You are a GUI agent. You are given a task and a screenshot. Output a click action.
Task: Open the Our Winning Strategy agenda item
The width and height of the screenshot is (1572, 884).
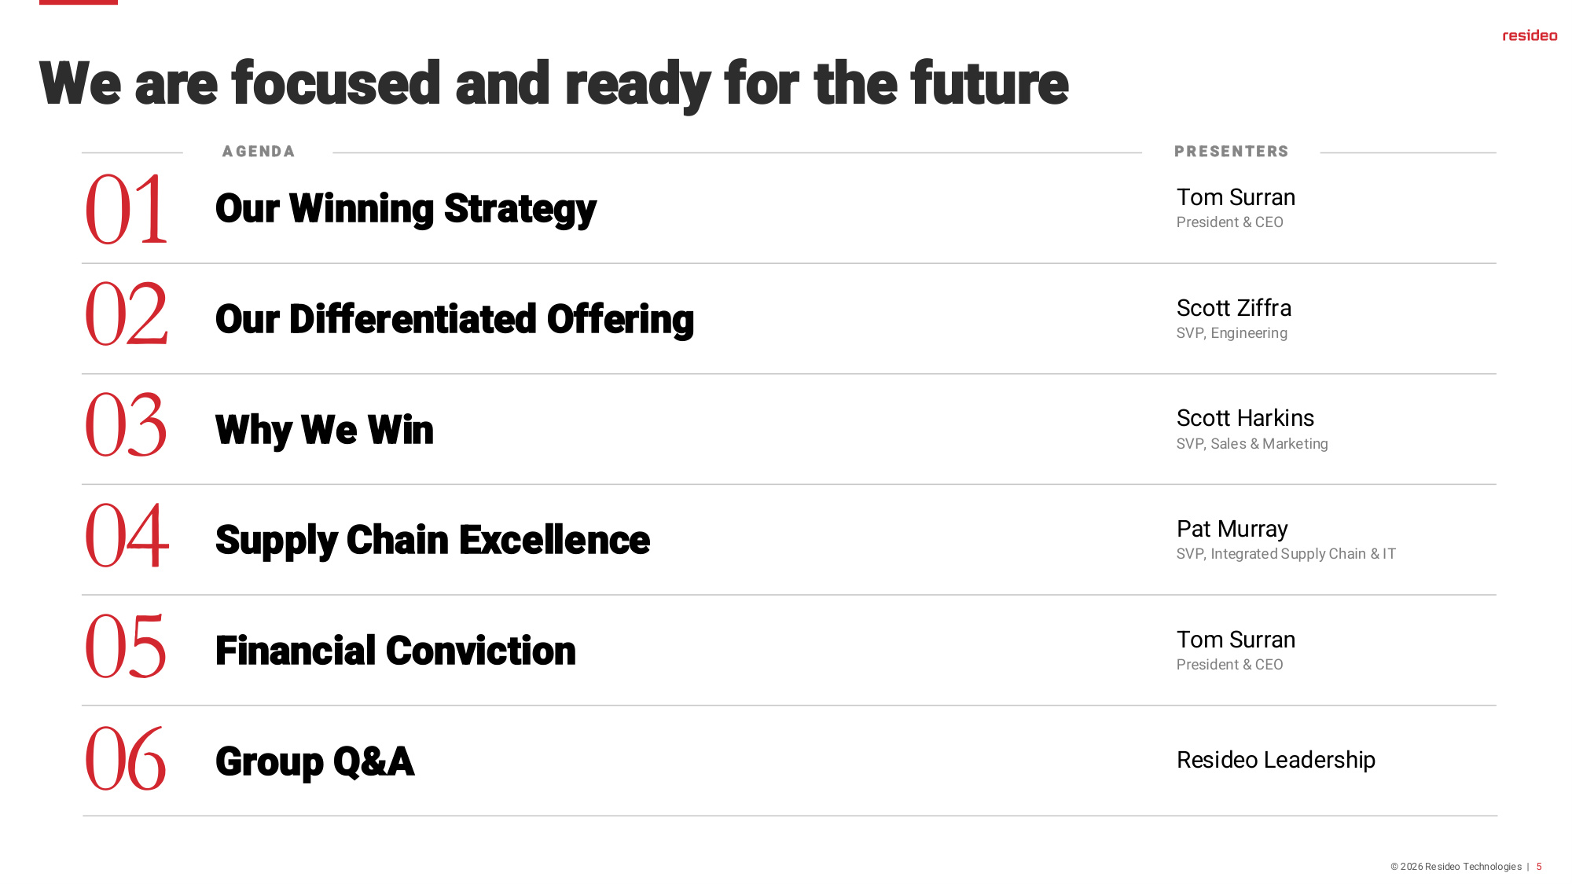click(x=406, y=209)
